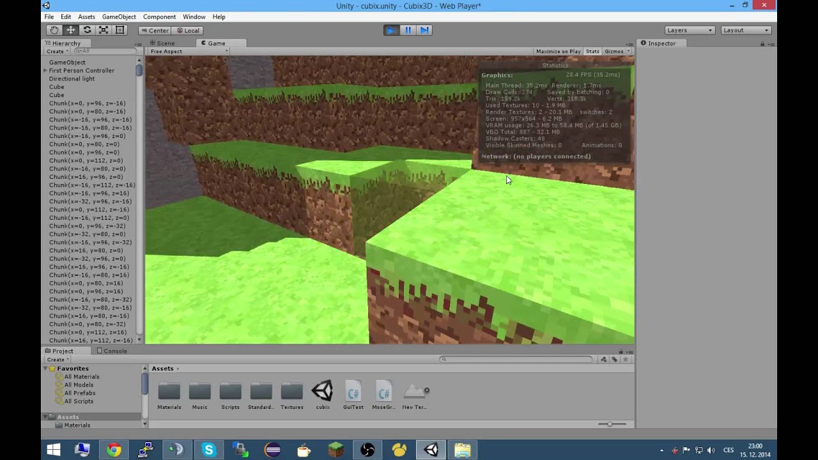The height and width of the screenshot is (460, 818).
Task: Toggle Local coordinate handle button
Action: (187, 31)
